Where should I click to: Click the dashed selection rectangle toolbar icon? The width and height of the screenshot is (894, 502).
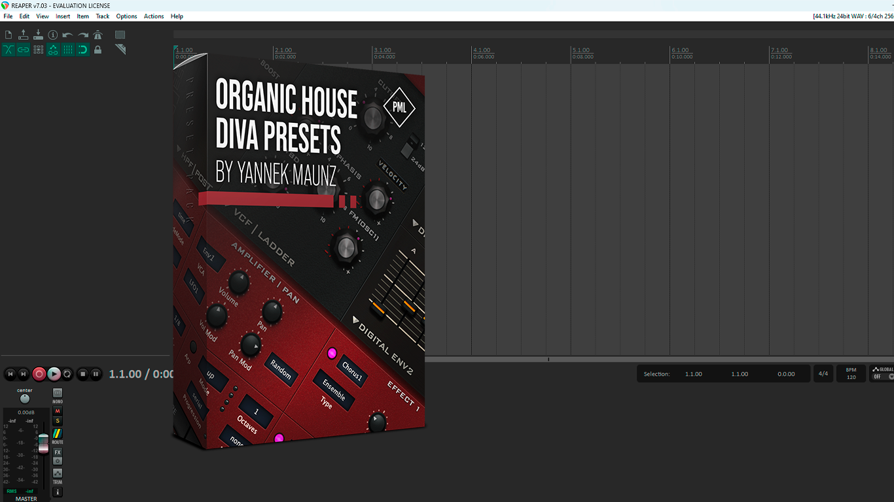(x=120, y=35)
